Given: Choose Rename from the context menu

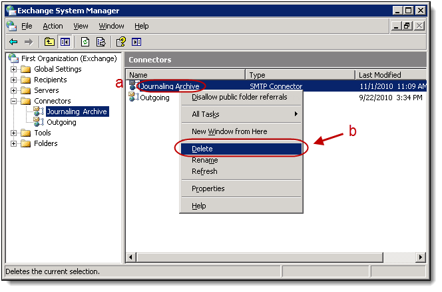Looking at the screenshot, I should 241,160.
